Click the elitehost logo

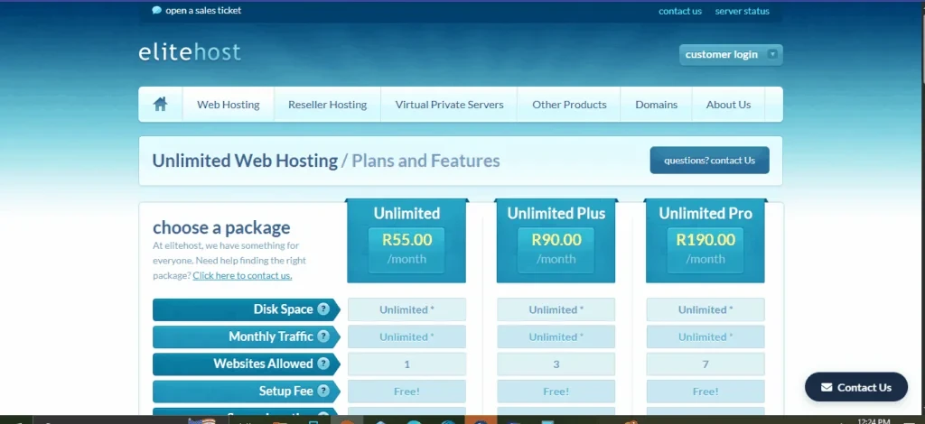tap(190, 52)
